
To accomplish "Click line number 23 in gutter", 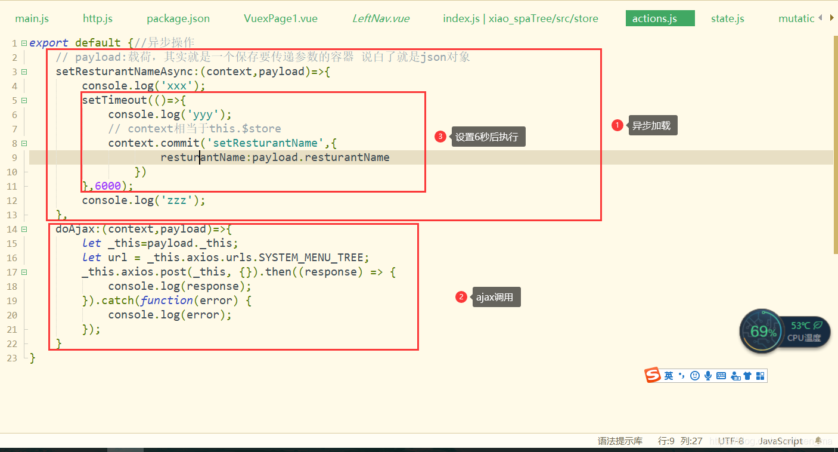I will 11,358.
